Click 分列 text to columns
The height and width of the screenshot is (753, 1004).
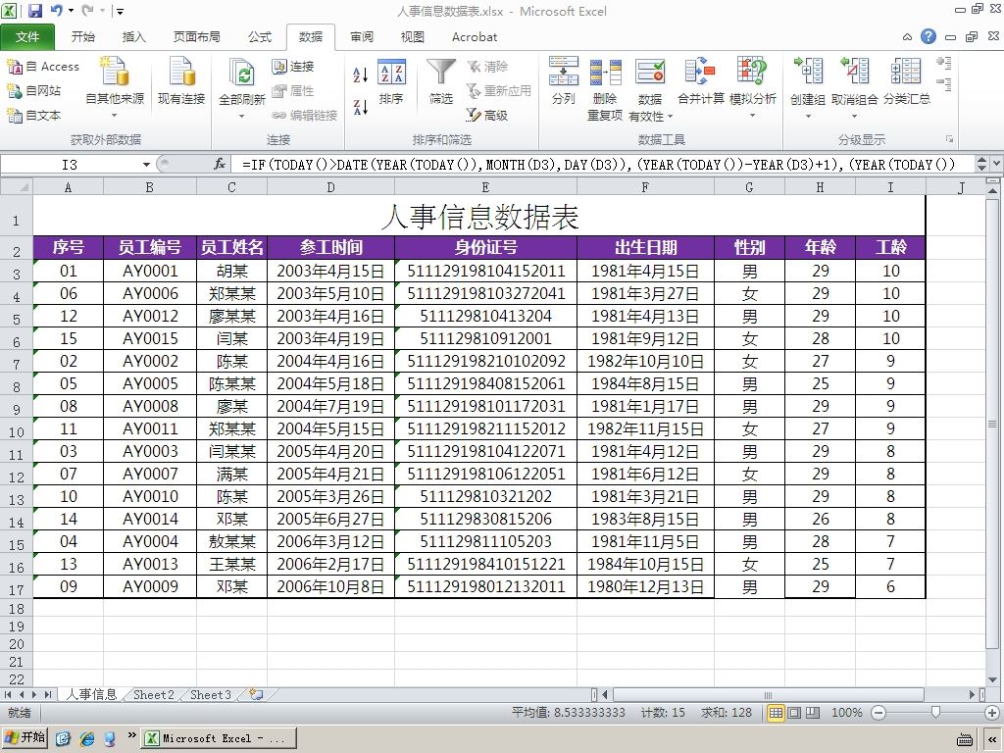click(564, 80)
